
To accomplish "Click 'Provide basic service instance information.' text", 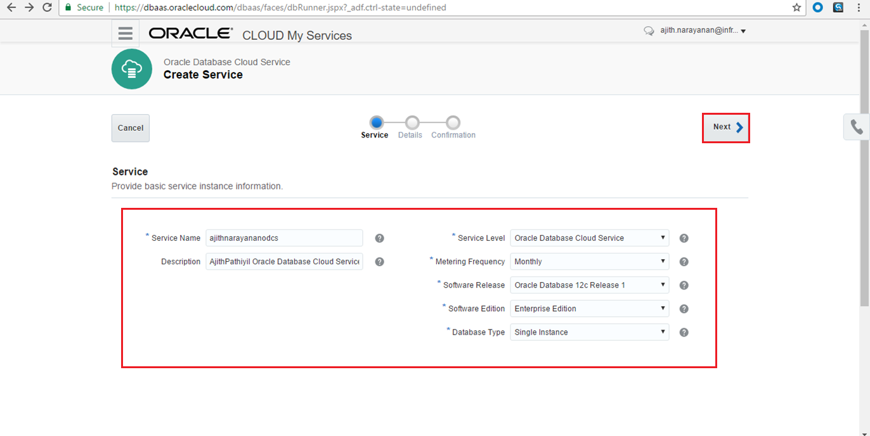I will point(197,186).
